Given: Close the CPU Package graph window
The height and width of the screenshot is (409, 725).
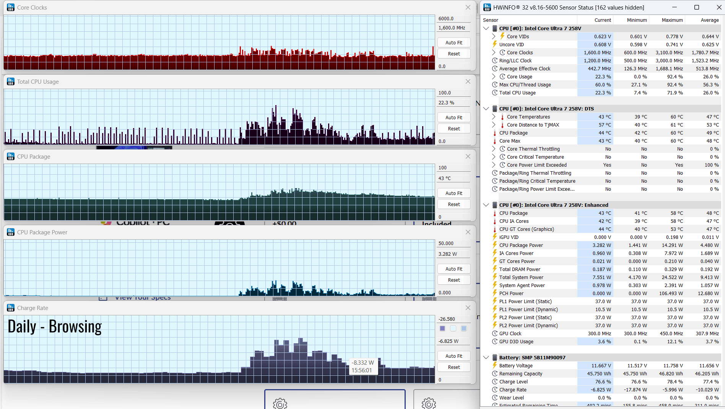Looking at the screenshot, I should pyautogui.click(x=468, y=156).
